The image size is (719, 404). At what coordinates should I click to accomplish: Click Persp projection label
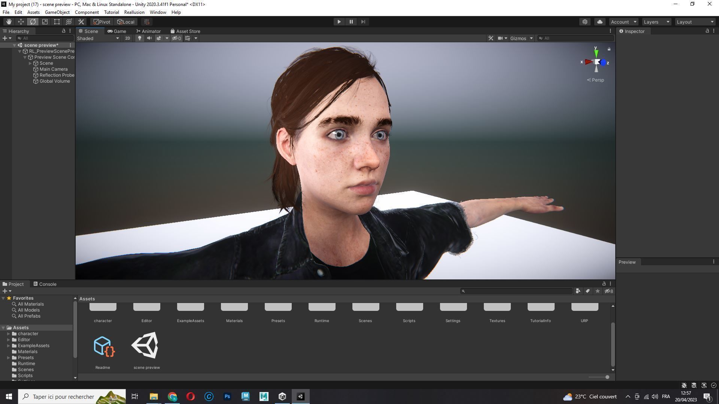(x=595, y=80)
